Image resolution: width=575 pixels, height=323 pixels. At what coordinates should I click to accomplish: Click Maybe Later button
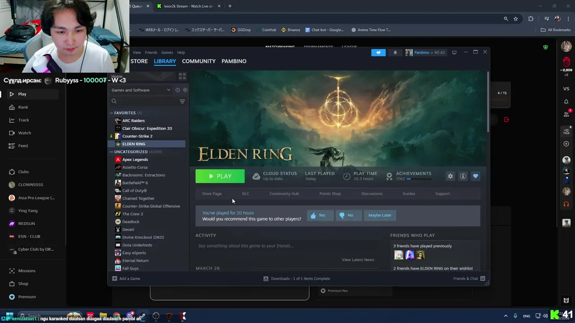(x=380, y=215)
